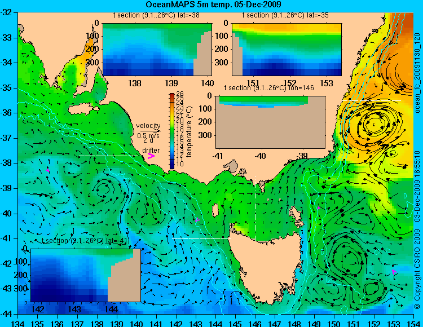The height and width of the screenshot is (327, 423).
Task: Click the 'temperature (°C)' color bar label
Action: (190, 131)
